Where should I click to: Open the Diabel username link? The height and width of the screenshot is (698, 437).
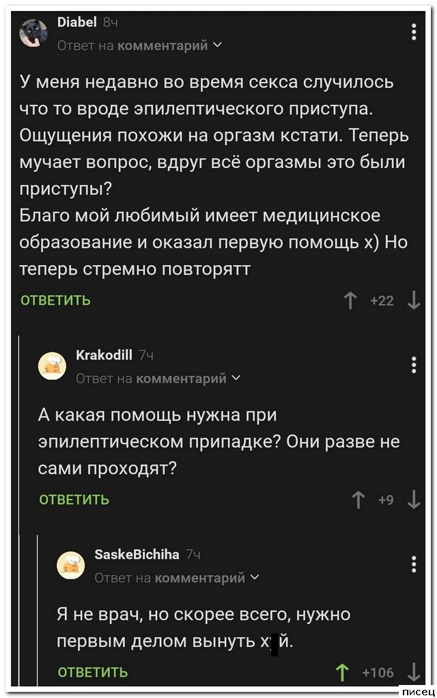[x=76, y=23]
